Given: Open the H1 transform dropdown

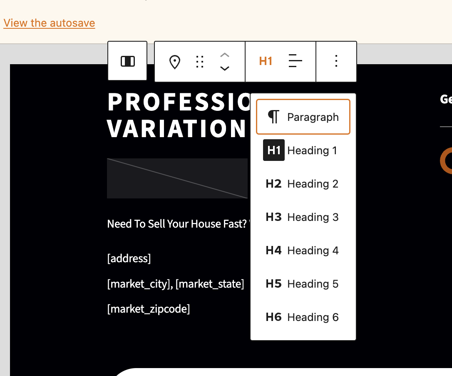Looking at the screenshot, I should tap(265, 61).
